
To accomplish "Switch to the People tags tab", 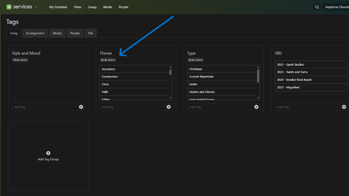I will (x=75, y=33).
